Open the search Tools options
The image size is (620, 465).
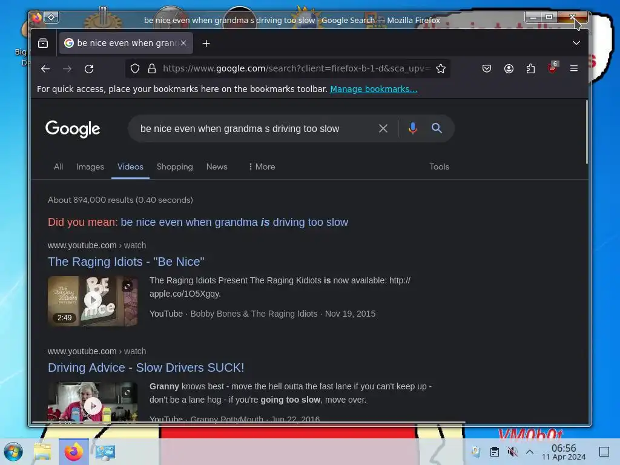point(440,167)
